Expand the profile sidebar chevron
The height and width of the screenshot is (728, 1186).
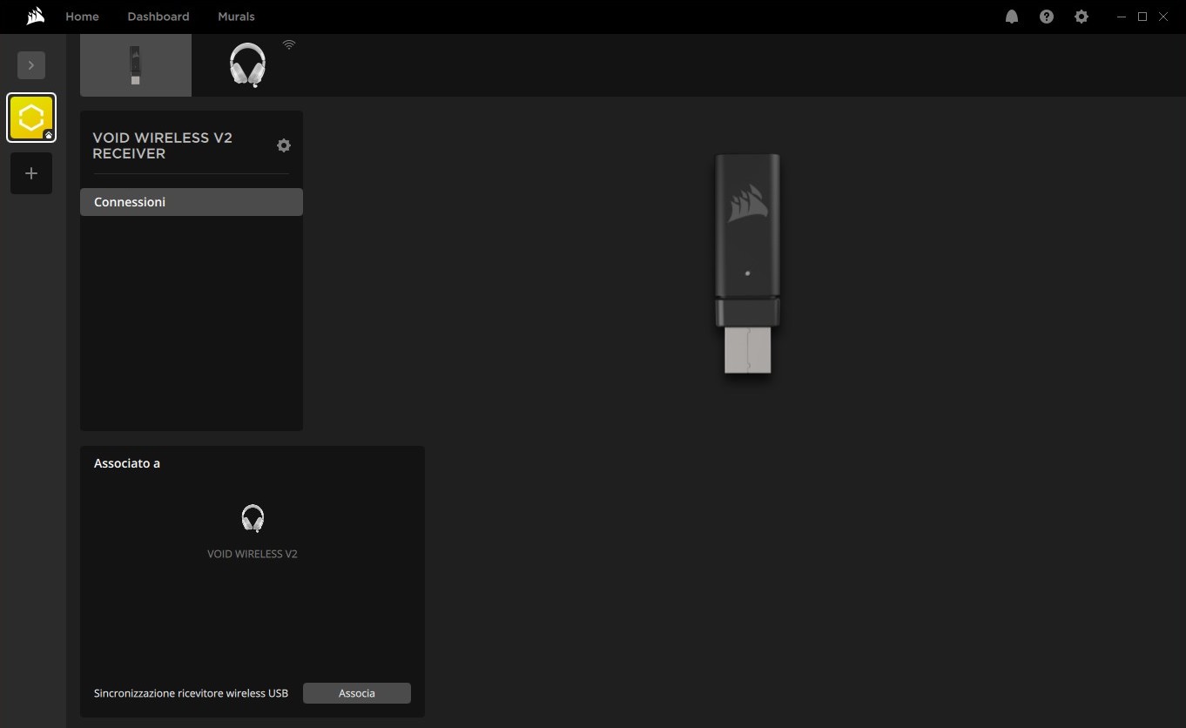point(31,65)
